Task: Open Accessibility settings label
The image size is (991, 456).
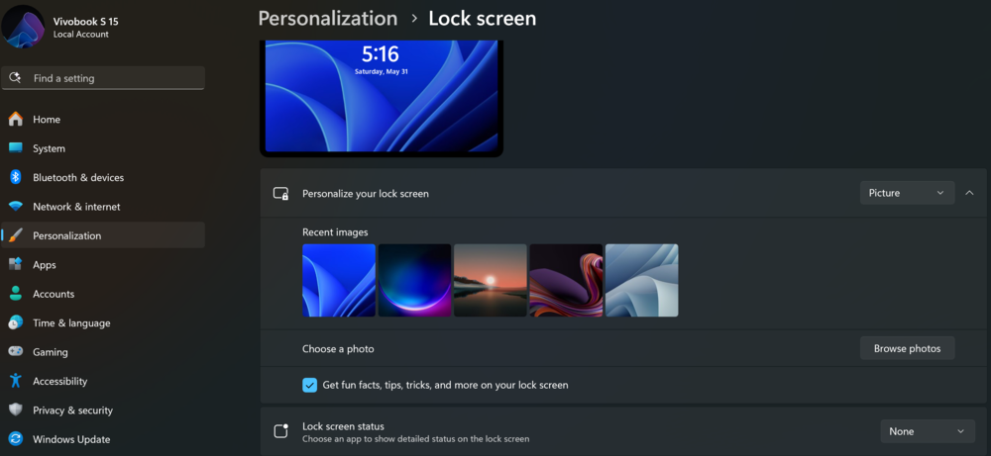Action: coord(60,381)
